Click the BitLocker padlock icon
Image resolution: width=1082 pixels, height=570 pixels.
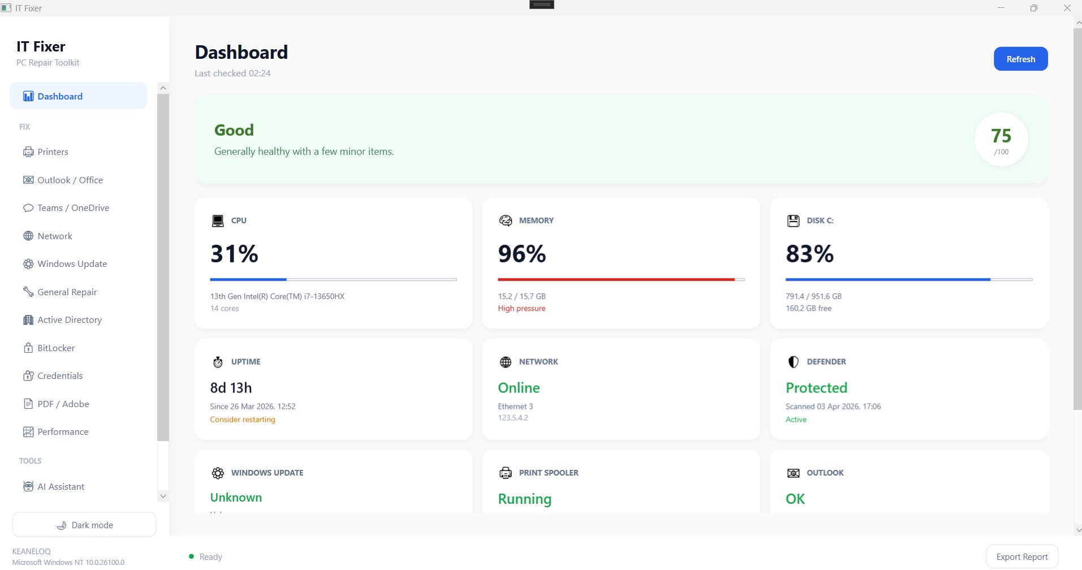28,348
